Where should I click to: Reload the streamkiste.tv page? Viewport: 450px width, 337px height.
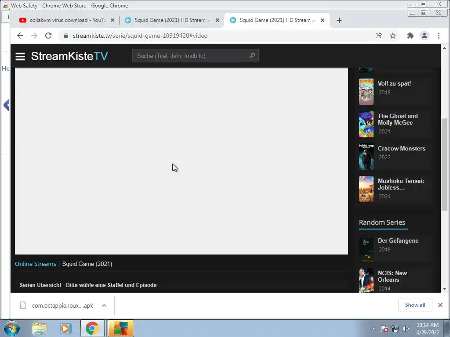pos(48,36)
